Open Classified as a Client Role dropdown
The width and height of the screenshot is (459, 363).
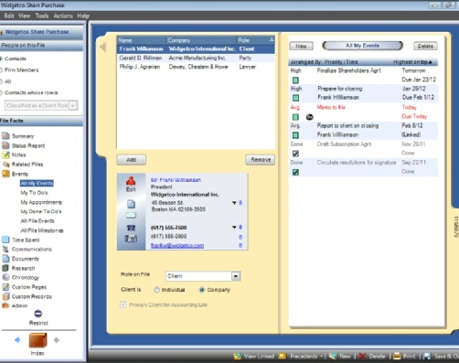73,105
